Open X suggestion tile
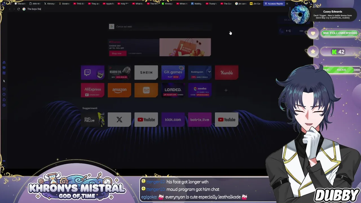The image size is (361, 203). pos(119,120)
